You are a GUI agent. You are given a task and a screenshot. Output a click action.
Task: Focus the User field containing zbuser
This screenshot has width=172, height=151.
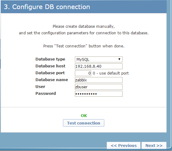click(99, 87)
